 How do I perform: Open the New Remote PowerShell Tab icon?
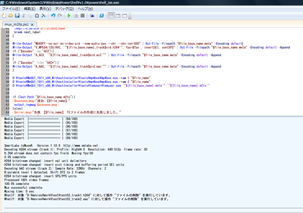click(x=92, y=16)
